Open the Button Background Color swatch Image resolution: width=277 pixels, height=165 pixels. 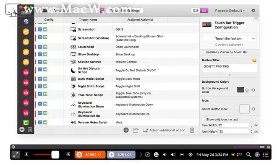pyautogui.click(x=240, y=90)
